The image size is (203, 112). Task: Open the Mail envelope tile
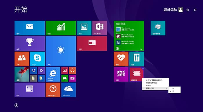30,28
